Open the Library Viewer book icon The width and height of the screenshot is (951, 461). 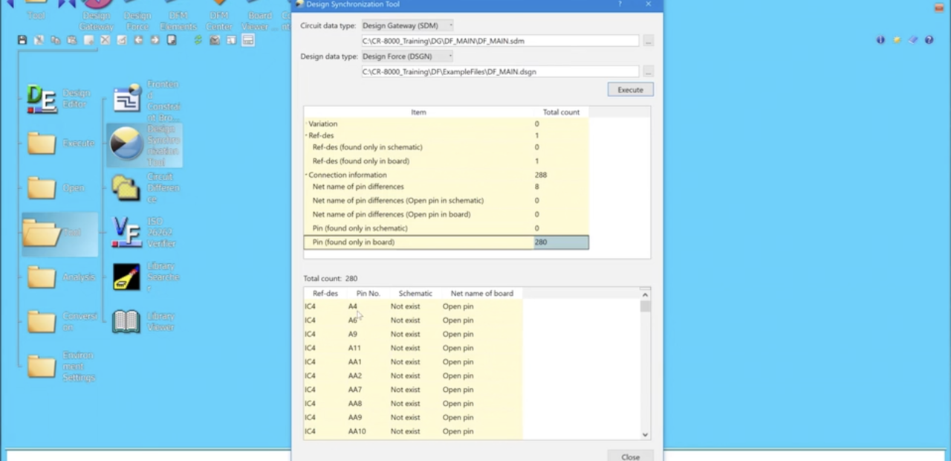pyautogui.click(x=126, y=321)
